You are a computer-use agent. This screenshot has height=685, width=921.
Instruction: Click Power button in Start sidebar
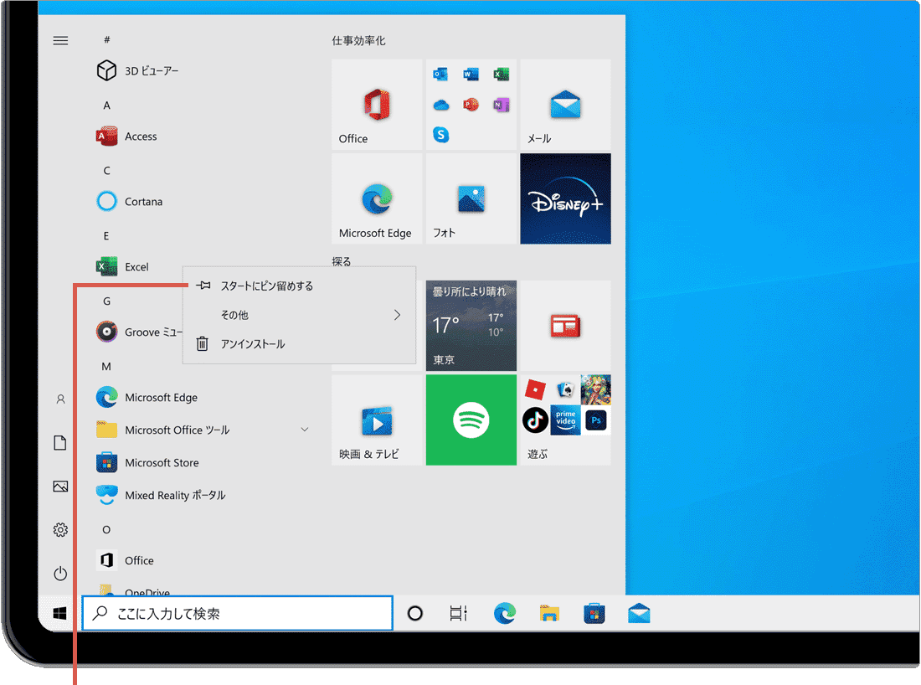point(60,574)
